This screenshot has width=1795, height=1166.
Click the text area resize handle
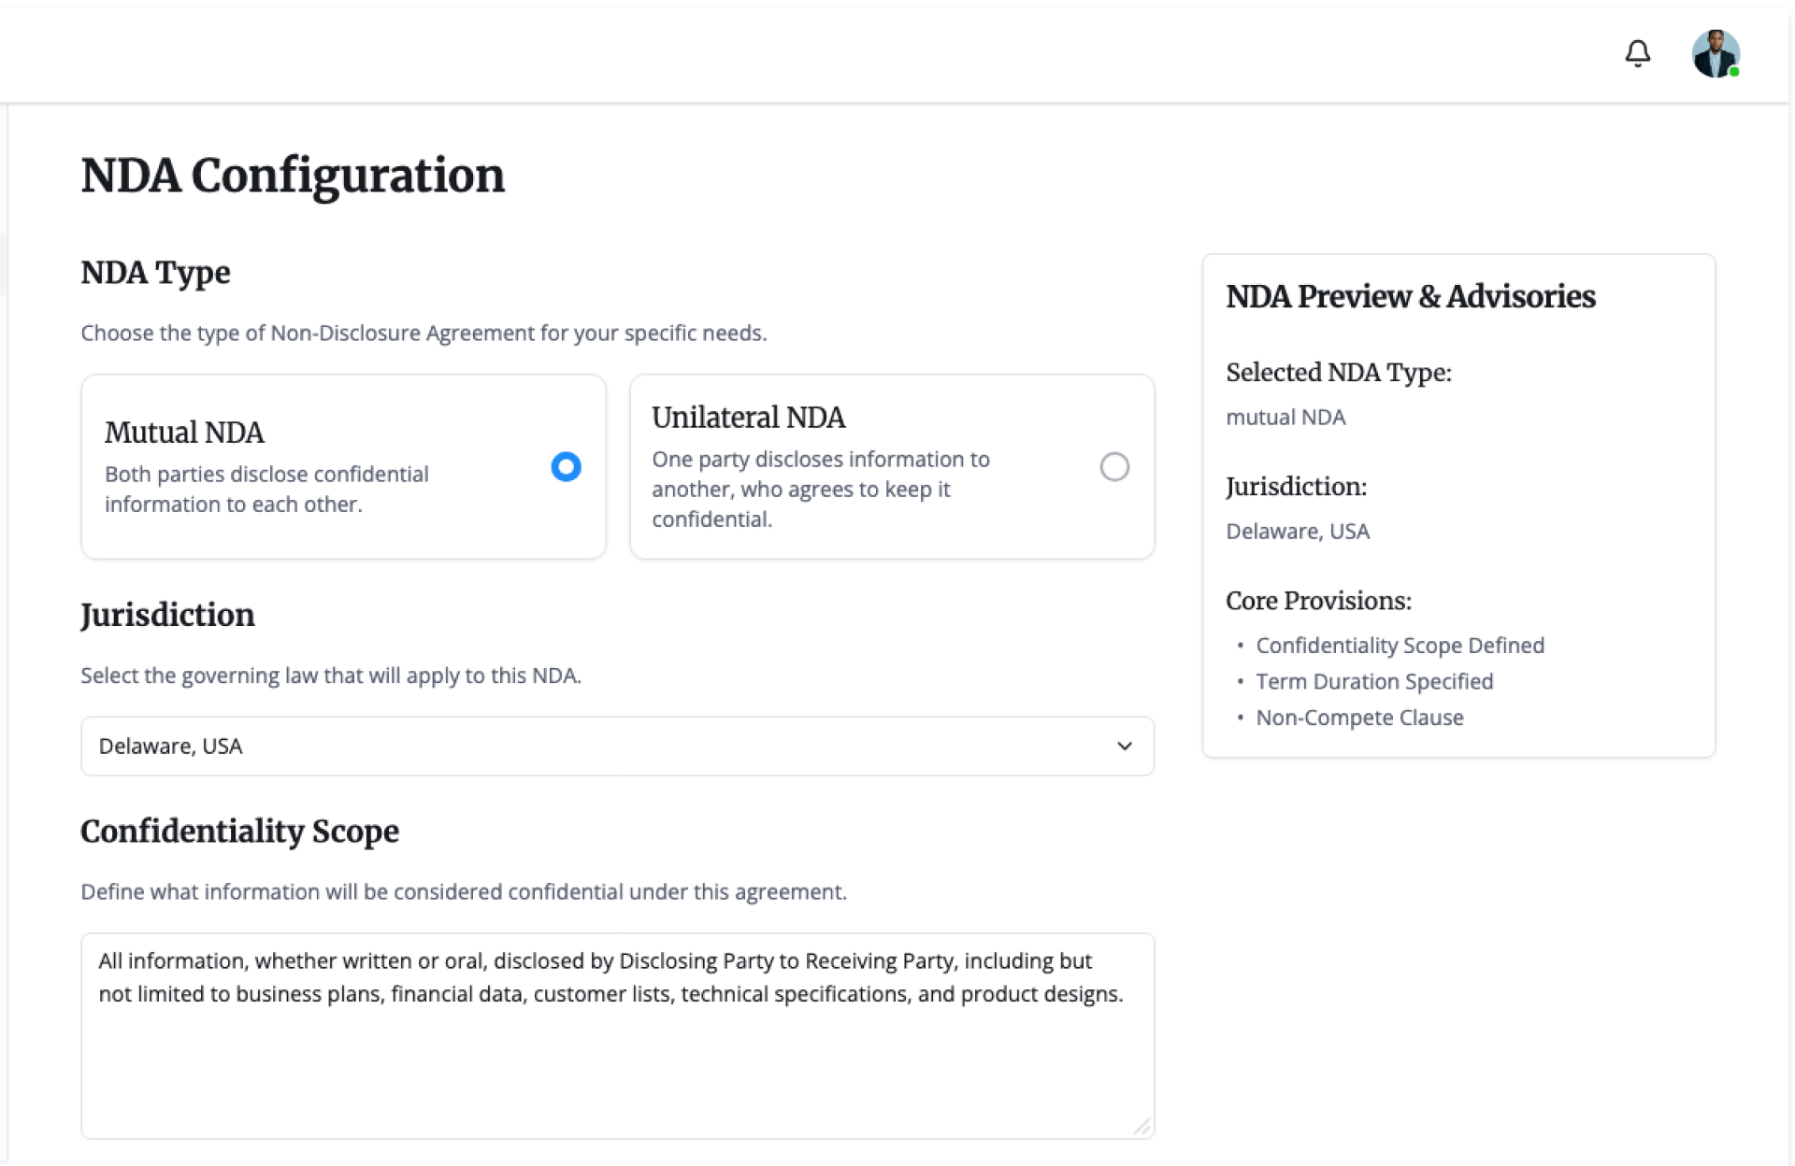coord(1142,1127)
